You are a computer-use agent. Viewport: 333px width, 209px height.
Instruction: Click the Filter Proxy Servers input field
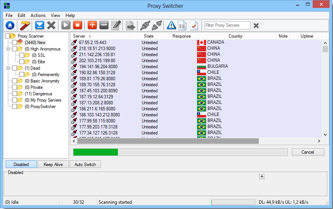227,25
